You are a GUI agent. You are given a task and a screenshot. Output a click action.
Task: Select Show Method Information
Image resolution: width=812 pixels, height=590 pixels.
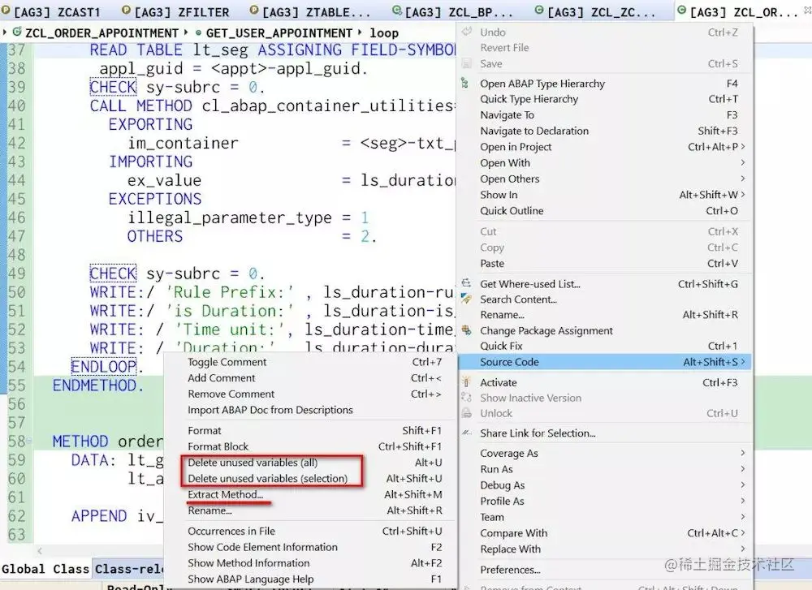pyautogui.click(x=310, y=563)
